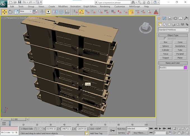The width and height of the screenshot is (190, 136).
Task: Open the Standard Primitives dropdown
Action: pyautogui.click(x=173, y=30)
